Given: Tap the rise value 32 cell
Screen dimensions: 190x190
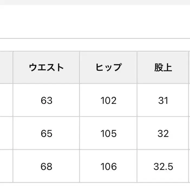Looking at the screenshot, I should pyautogui.click(x=163, y=133).
